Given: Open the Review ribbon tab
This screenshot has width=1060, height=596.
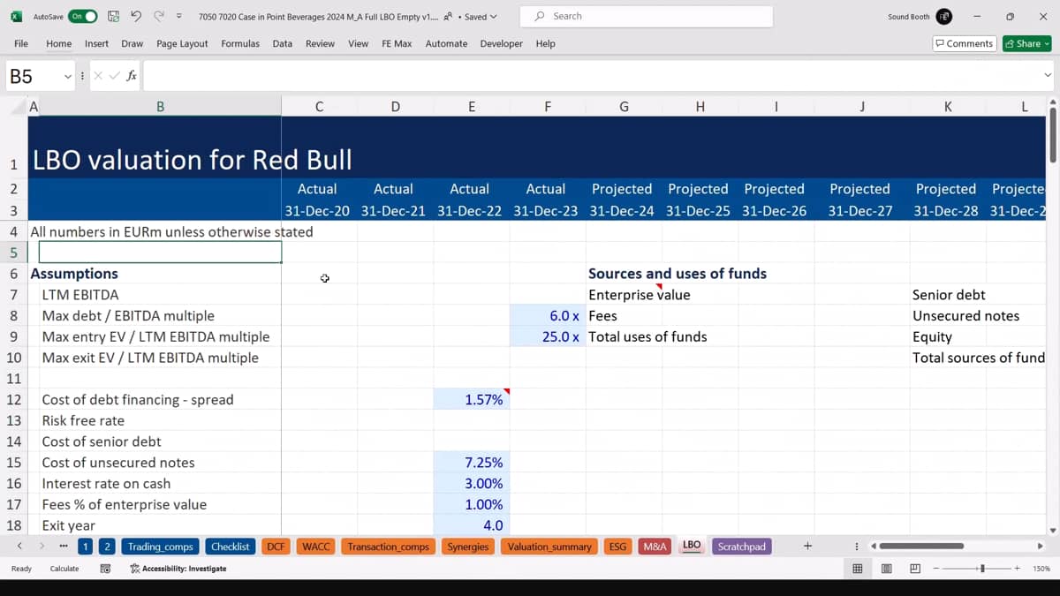Looking at the screenshot, I should (320, 43).
